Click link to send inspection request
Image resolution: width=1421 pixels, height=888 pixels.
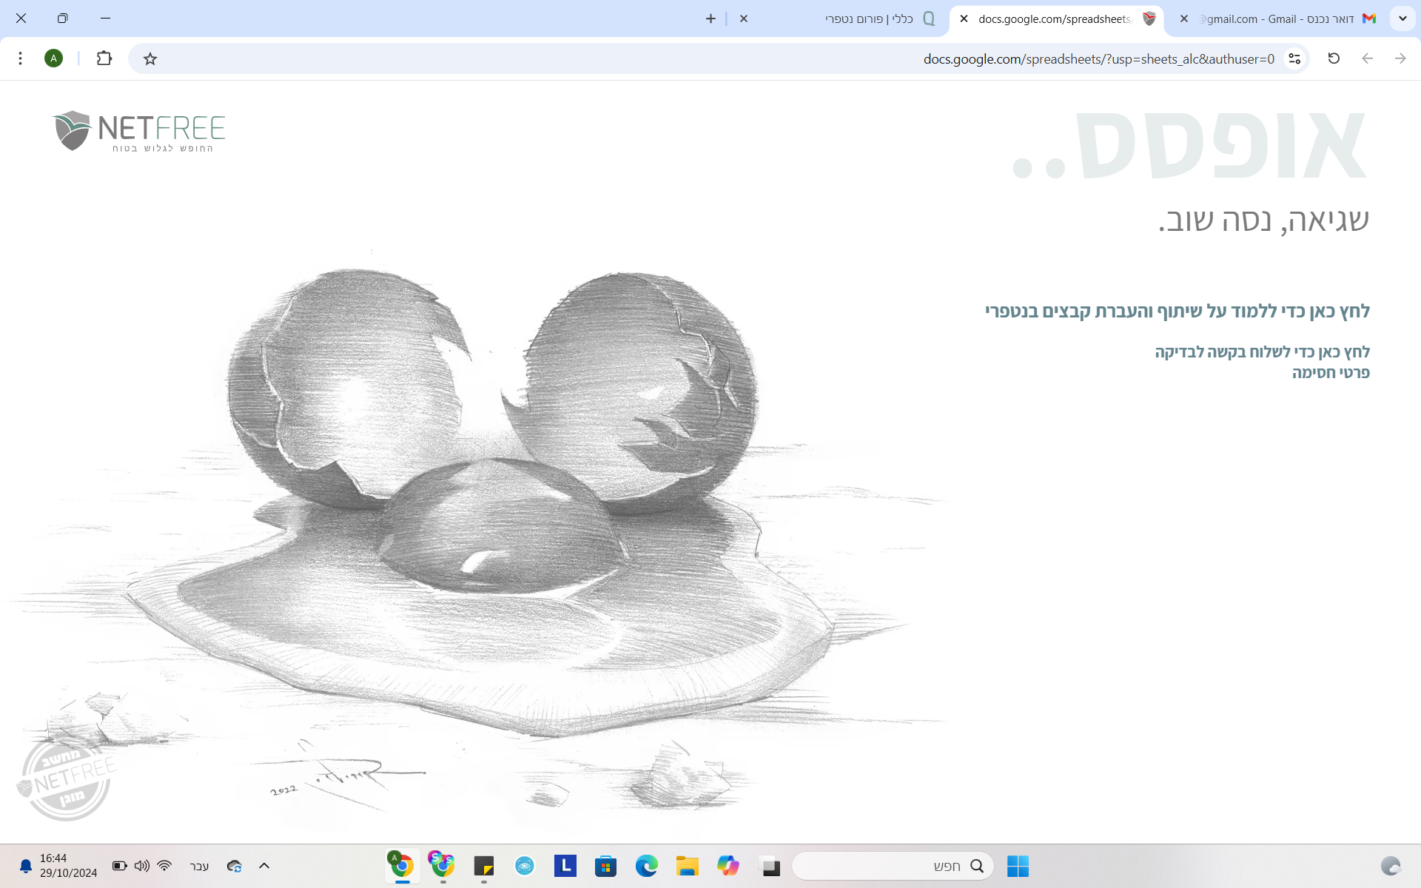(x=1262, y=352)
